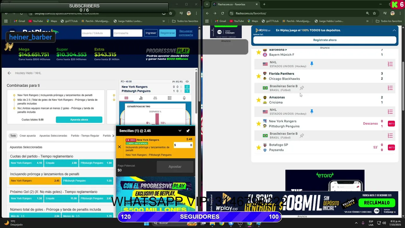Unpin the first NHL league blue pin

click(x=312, y=64)
